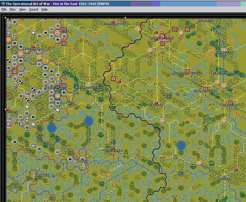
Task: Select the Soviet cavalry unit southwest of Minsk
Action: tap(150, 50)
